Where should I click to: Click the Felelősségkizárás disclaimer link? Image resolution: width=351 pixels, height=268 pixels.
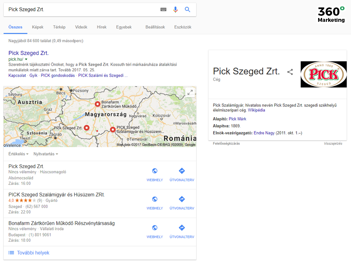[226, 143]
